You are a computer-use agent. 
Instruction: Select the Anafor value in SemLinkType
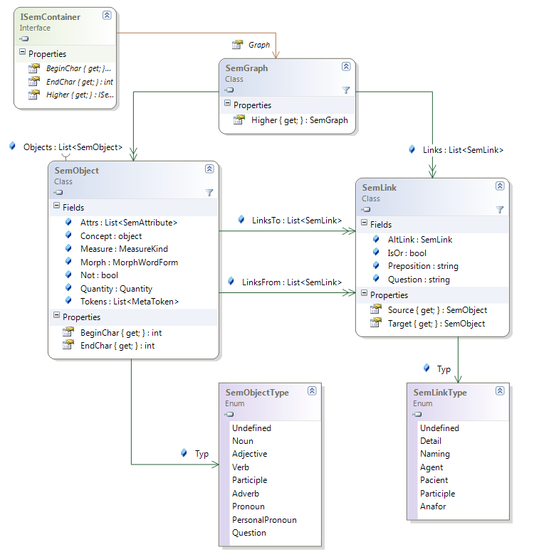pyautogui.click(x=433, y=506)
